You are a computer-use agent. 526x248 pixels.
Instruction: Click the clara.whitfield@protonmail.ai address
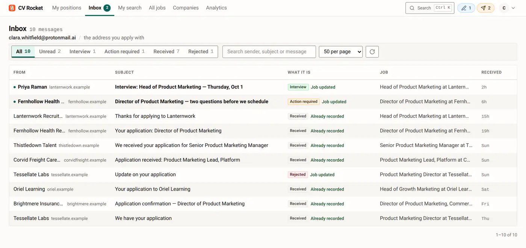(x=42, y=38)
